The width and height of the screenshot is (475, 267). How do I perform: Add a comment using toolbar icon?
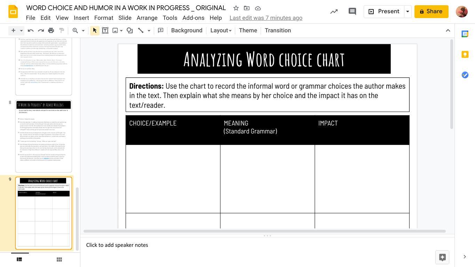click(160, 31)
